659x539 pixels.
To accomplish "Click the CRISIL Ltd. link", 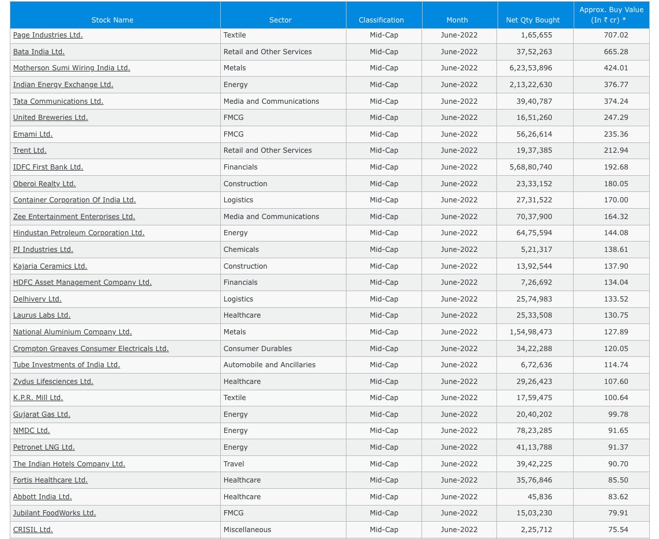I will click(x=33, y=530).
